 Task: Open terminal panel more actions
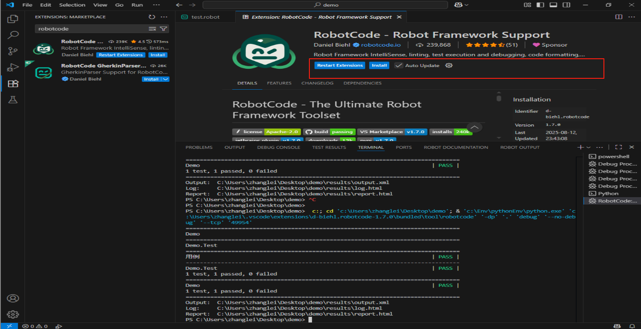tap(600, 147)
